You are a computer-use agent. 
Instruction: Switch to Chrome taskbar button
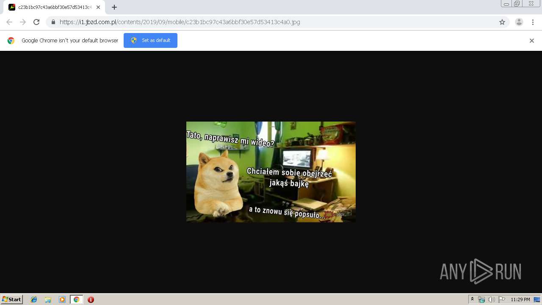[76, 299]
